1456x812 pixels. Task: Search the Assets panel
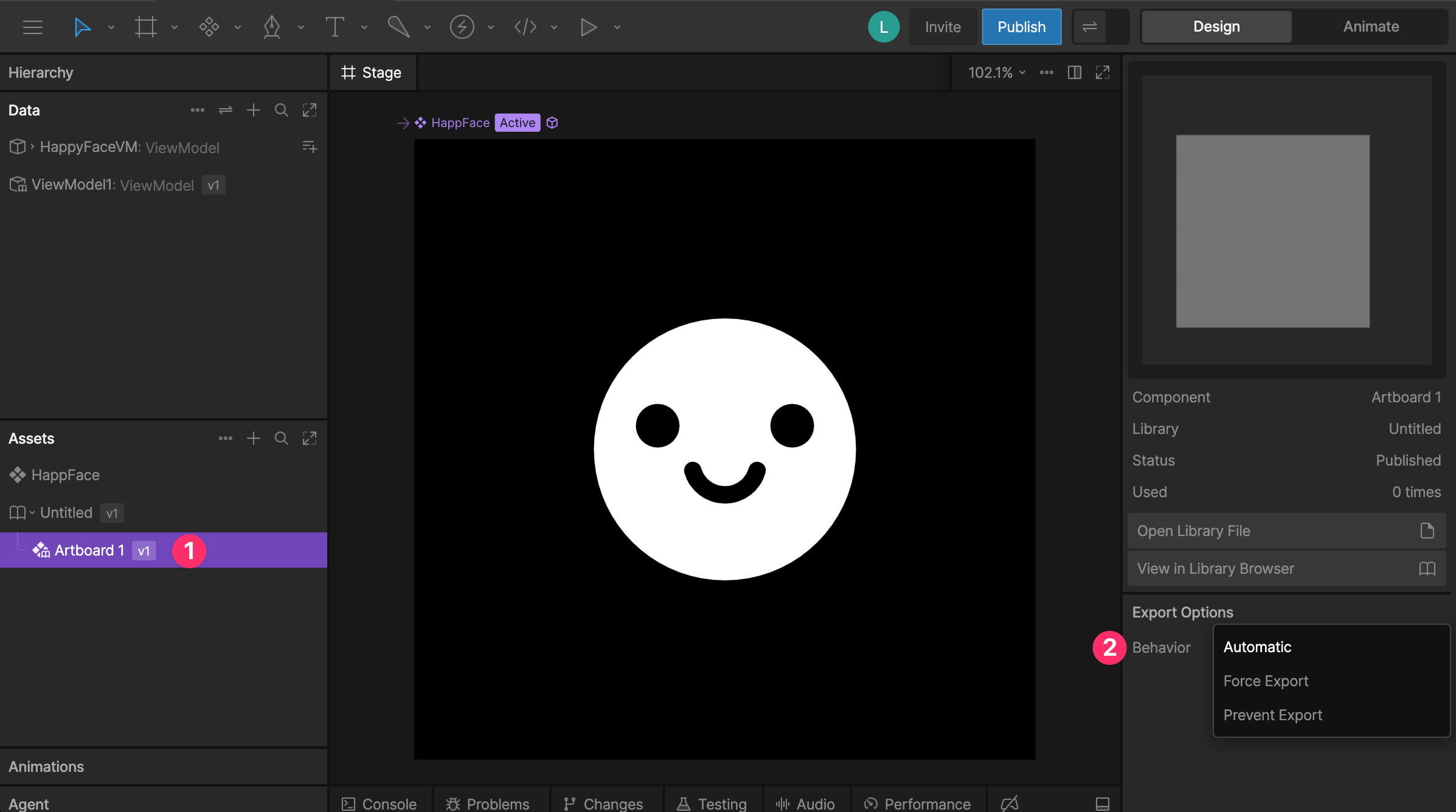click(x=281, y=438)
